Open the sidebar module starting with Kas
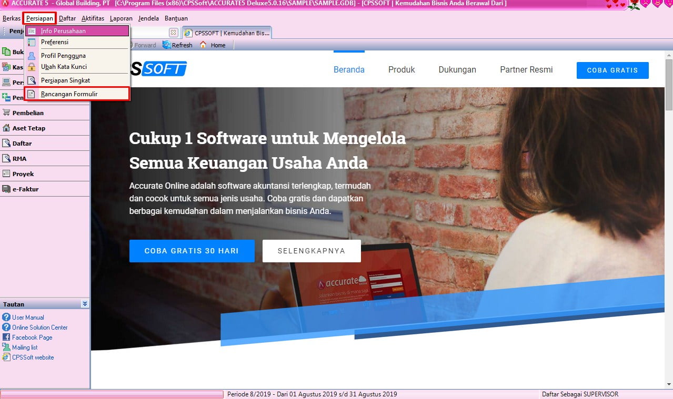This screenshot has width=673, height=399. pos(13,67)
